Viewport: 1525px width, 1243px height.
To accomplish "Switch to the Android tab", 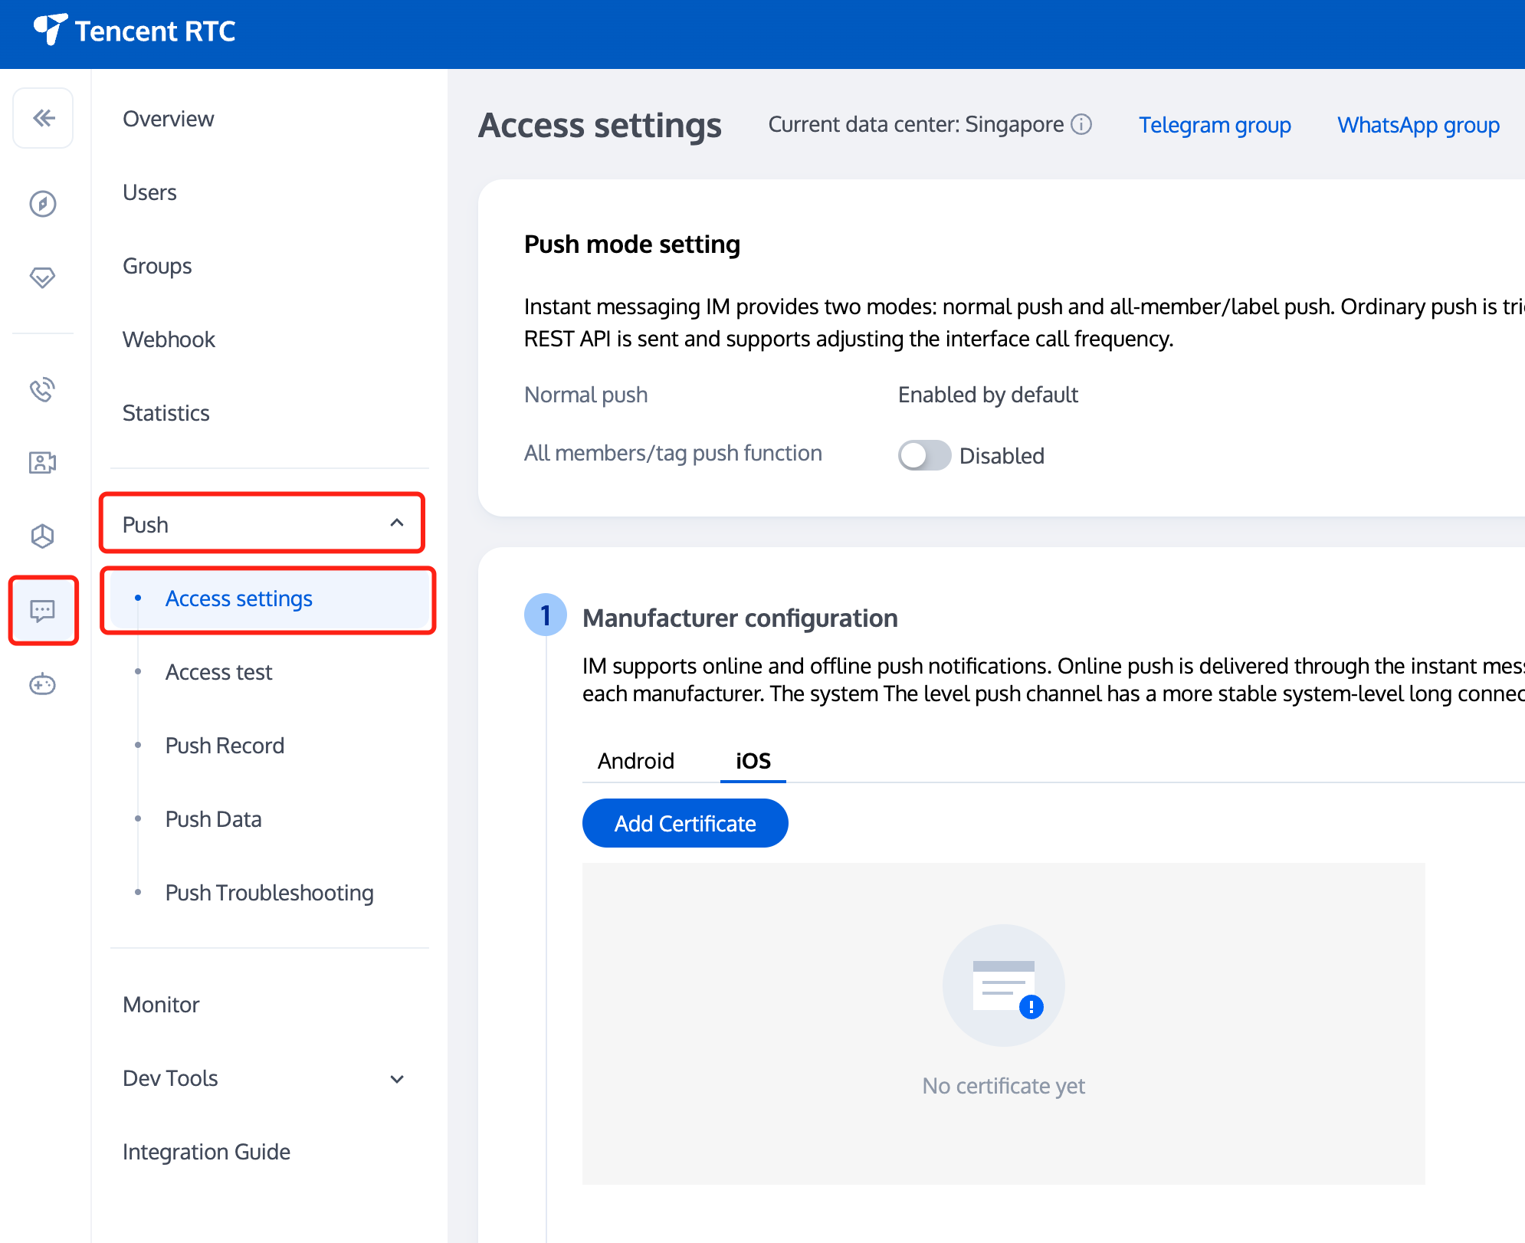I will [636, 761].
